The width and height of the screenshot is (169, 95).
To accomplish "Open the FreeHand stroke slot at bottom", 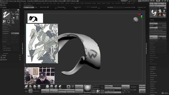I will 98,91.
